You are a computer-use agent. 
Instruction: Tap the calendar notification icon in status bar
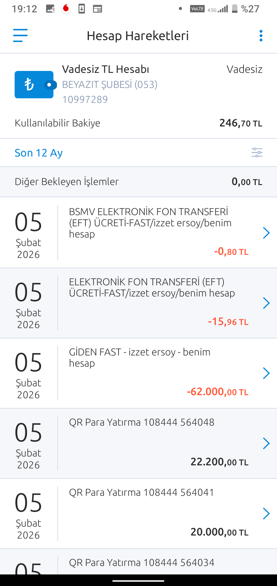click(x=97, y=9)
